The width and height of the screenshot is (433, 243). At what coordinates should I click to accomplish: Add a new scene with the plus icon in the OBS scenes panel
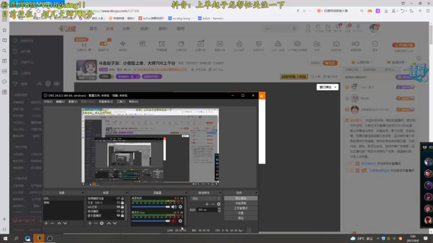[x=46, y=223]
